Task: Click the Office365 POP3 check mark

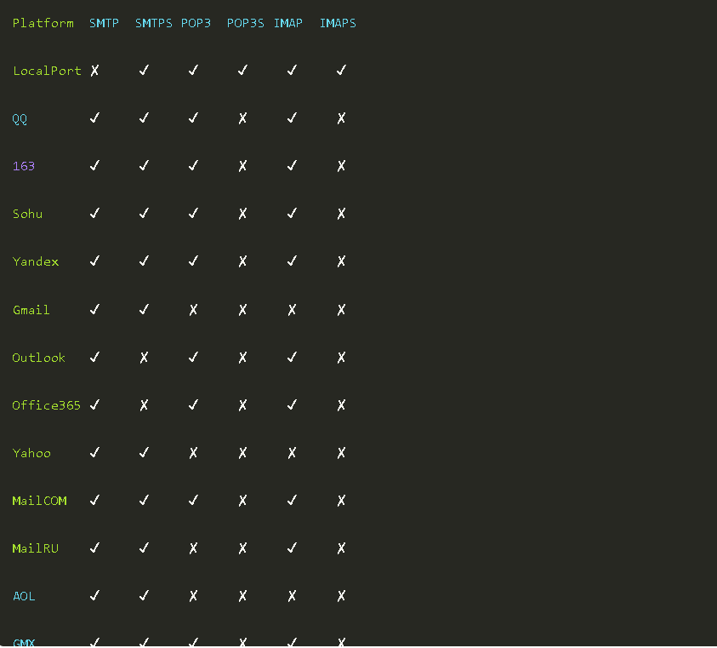Action: point(193,405)
